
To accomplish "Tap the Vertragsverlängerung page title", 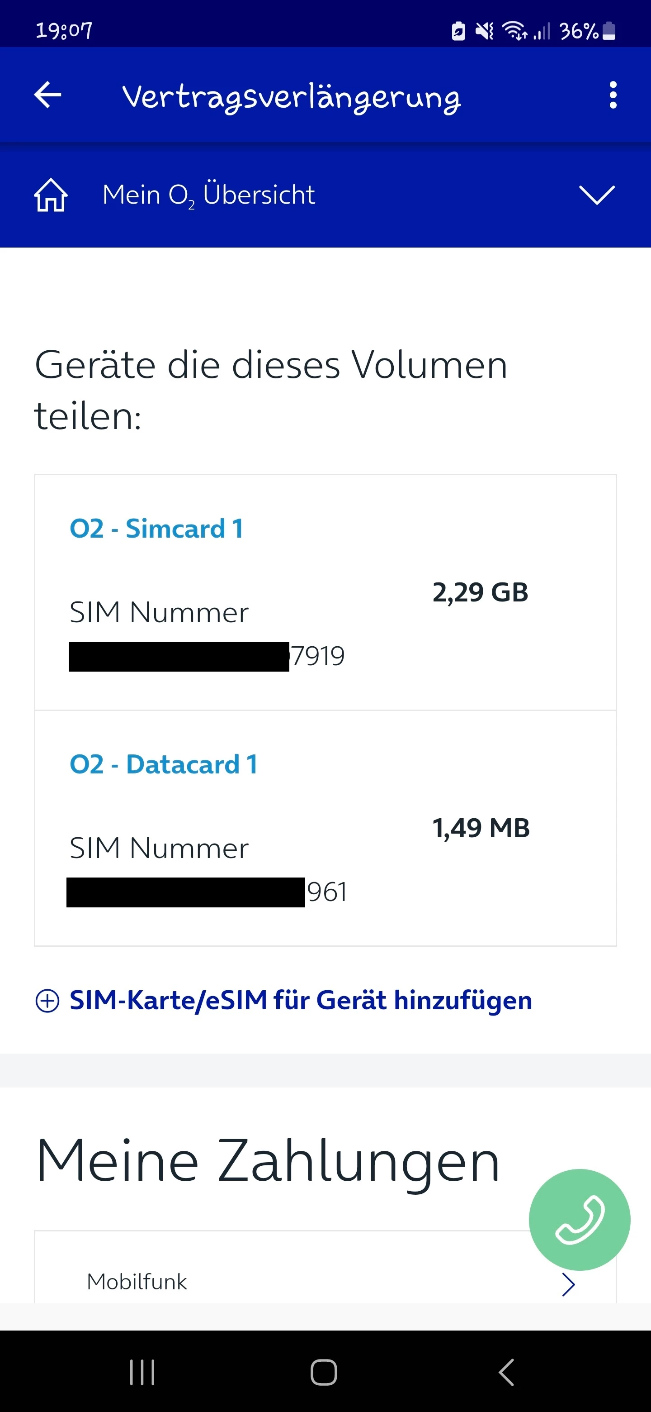I will click(291, 96).
